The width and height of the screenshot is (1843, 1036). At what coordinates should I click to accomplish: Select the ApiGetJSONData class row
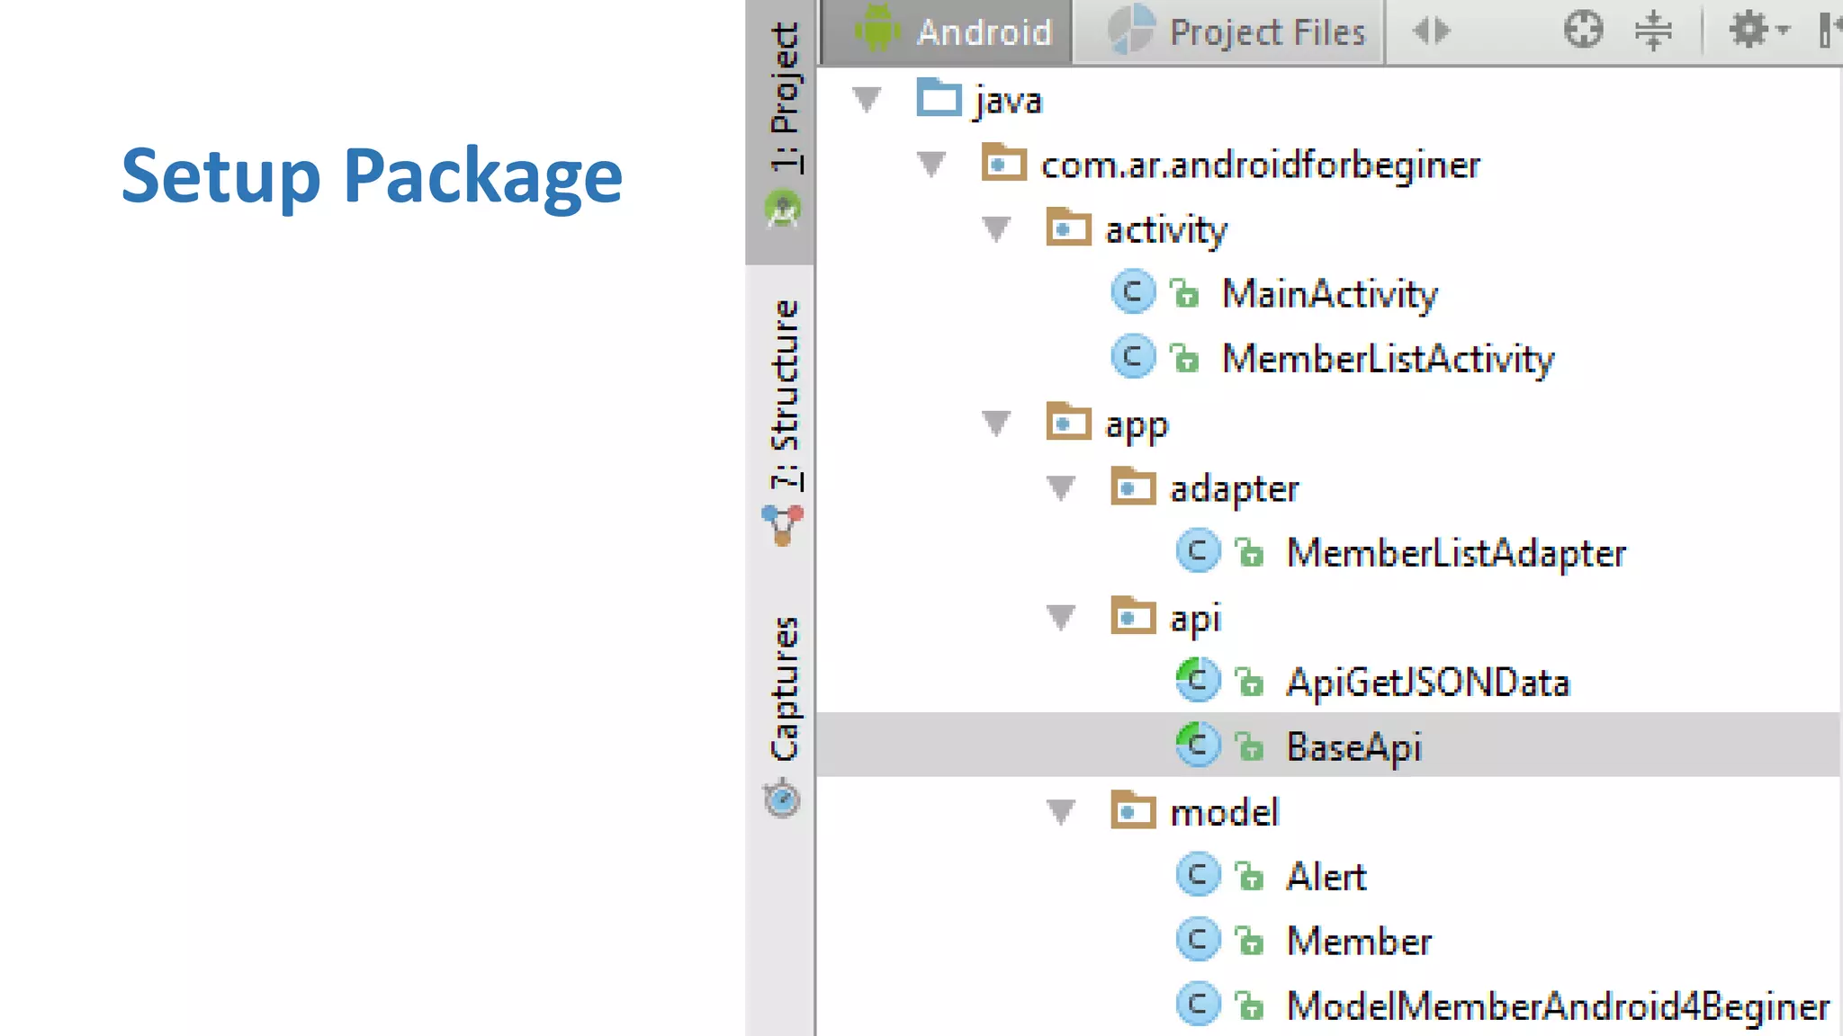(1428, 682)
